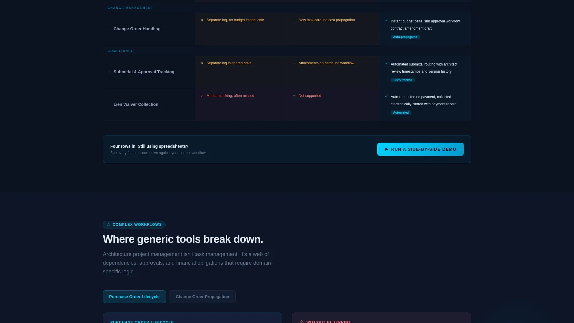Click 'See every feature running live' subtext

click(158, 153)
